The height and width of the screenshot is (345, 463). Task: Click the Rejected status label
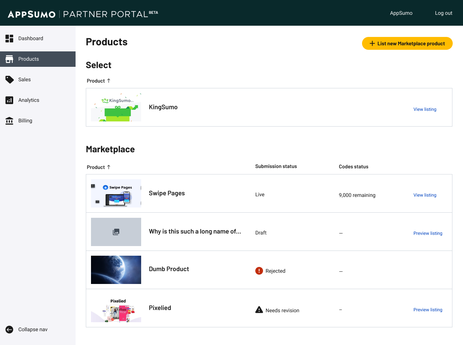tap(276, 271)
